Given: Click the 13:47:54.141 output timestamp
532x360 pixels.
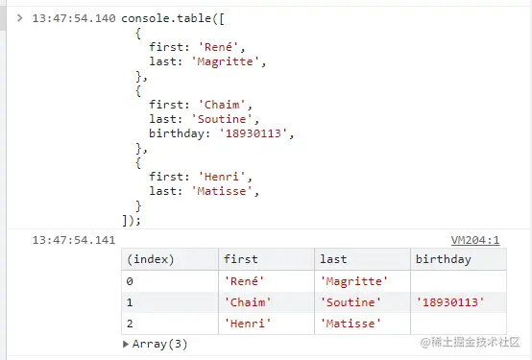Looking at the screenshot, I should coord(74,240).
